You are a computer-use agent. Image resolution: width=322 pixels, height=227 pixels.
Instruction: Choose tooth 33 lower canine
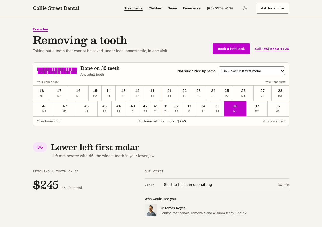(189, 109)
